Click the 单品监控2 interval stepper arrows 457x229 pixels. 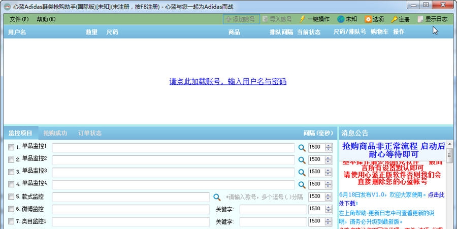(329, 159)
